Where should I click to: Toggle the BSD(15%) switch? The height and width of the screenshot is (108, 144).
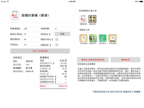coord(57,39)
